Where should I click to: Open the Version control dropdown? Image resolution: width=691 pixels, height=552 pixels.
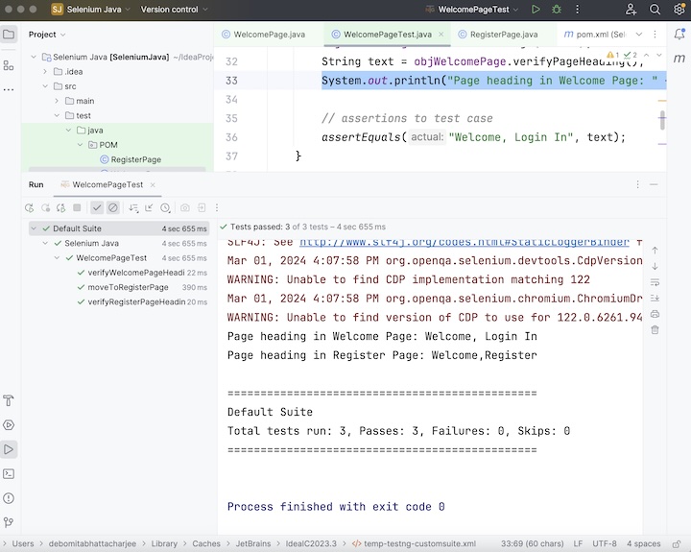click(174, 10)
